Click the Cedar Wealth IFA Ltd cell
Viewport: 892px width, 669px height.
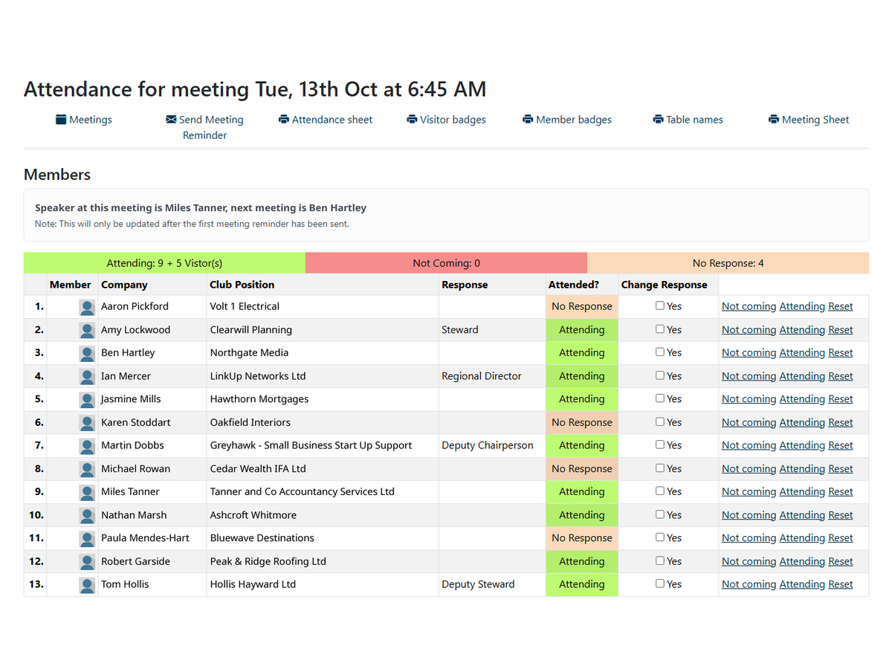(323, 469)
